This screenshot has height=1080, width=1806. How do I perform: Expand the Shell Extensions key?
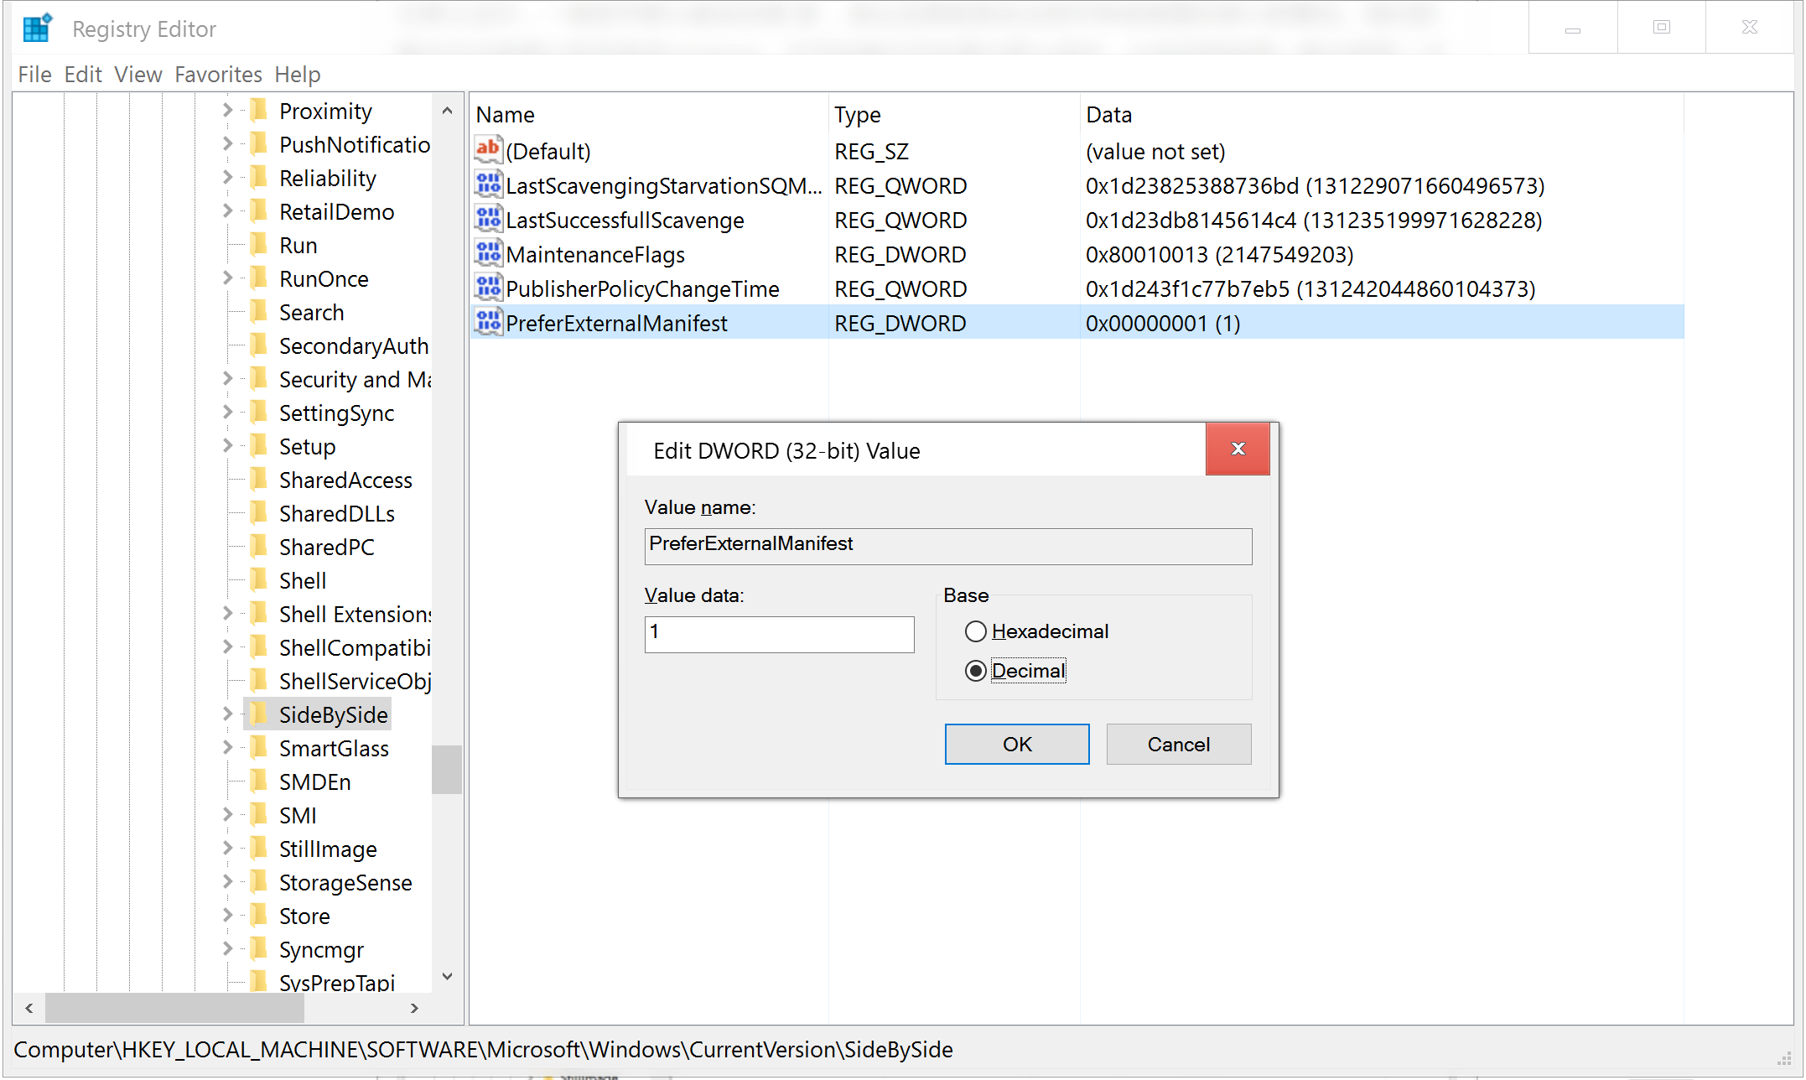point(228,613)
